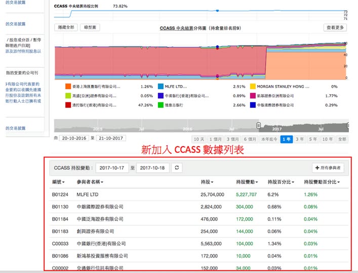358x273 pixels.
Task: Click the 中國銀行(香港)有限公司 table row
Action: tap(199, 244)
